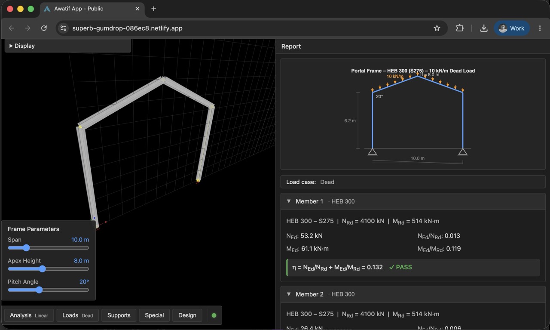
Task: Adjust the Span slider
Action: [x=48, y=248]
